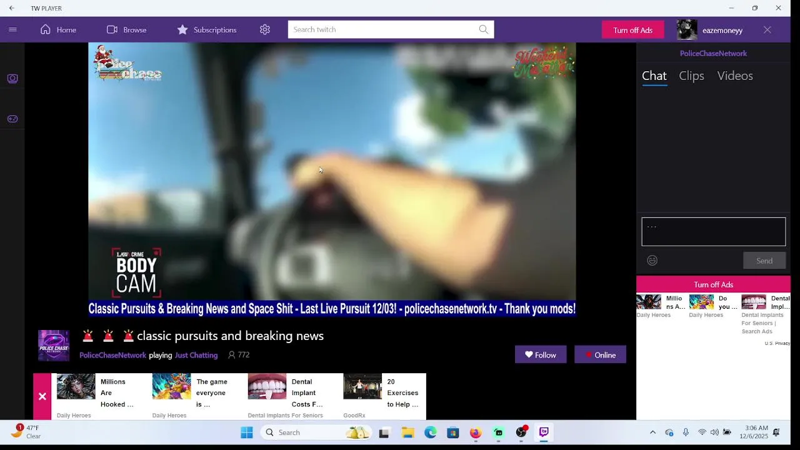The image size is (800, 450).
Task: Switch to the Videos tab
Action: tap(735, 76)
